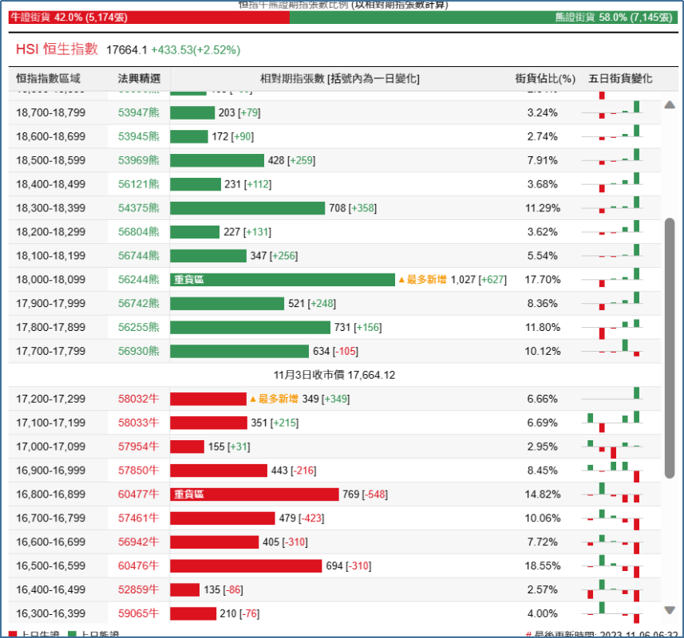Open the five-day mini chart for 18,300-18,399
684x638 pixels.
pos(619,208)
